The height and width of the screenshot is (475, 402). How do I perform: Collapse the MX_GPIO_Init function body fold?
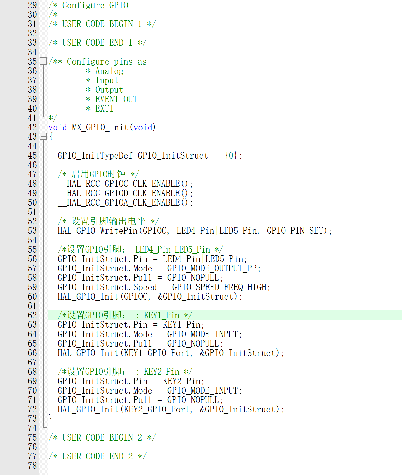44,136
